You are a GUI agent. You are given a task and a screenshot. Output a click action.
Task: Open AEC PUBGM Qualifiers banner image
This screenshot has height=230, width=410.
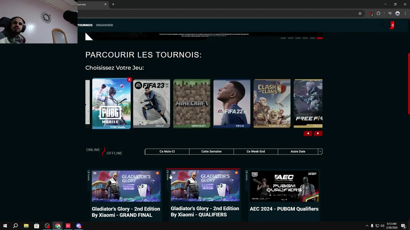tap(284, 186)
